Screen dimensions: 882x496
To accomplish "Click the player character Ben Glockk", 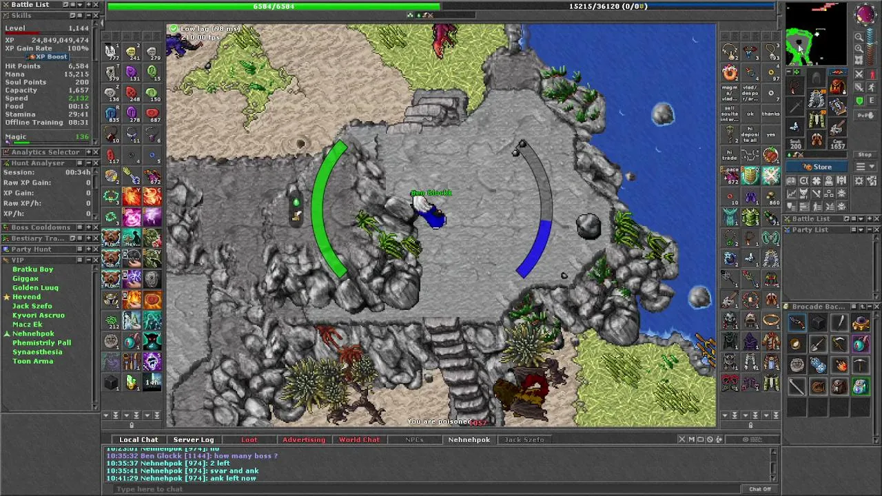I will point(431,212).
